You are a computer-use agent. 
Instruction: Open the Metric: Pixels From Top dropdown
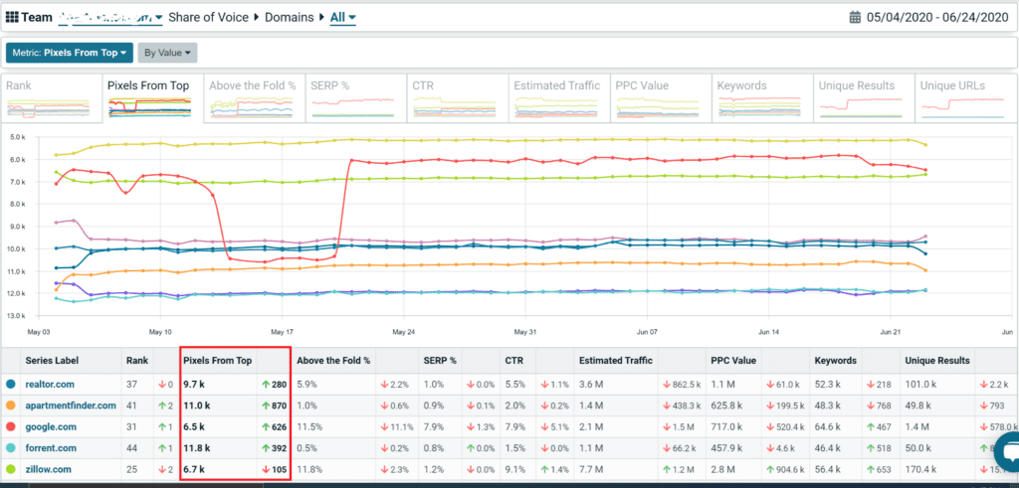[70, 54]
